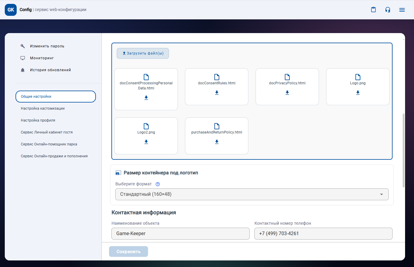Open История обновлений page
This screenshot has width=414, height=267.
pos(50,70)
